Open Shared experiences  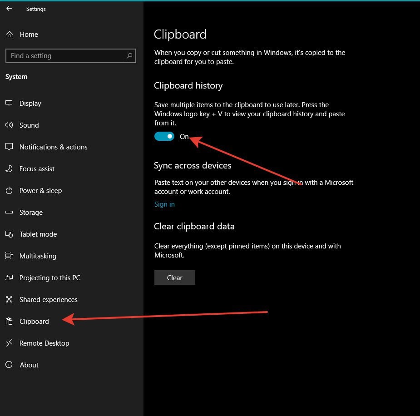pyautogui.click(x=49, y=299)
